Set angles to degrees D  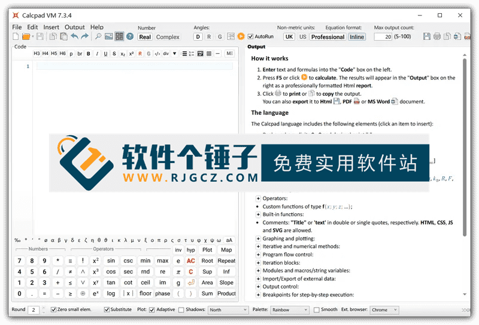(x=198, y=37)
